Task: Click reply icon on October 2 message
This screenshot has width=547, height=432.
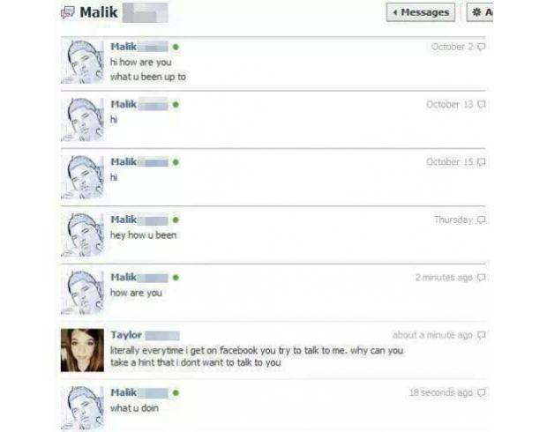Action: click(x=482, y=47)
